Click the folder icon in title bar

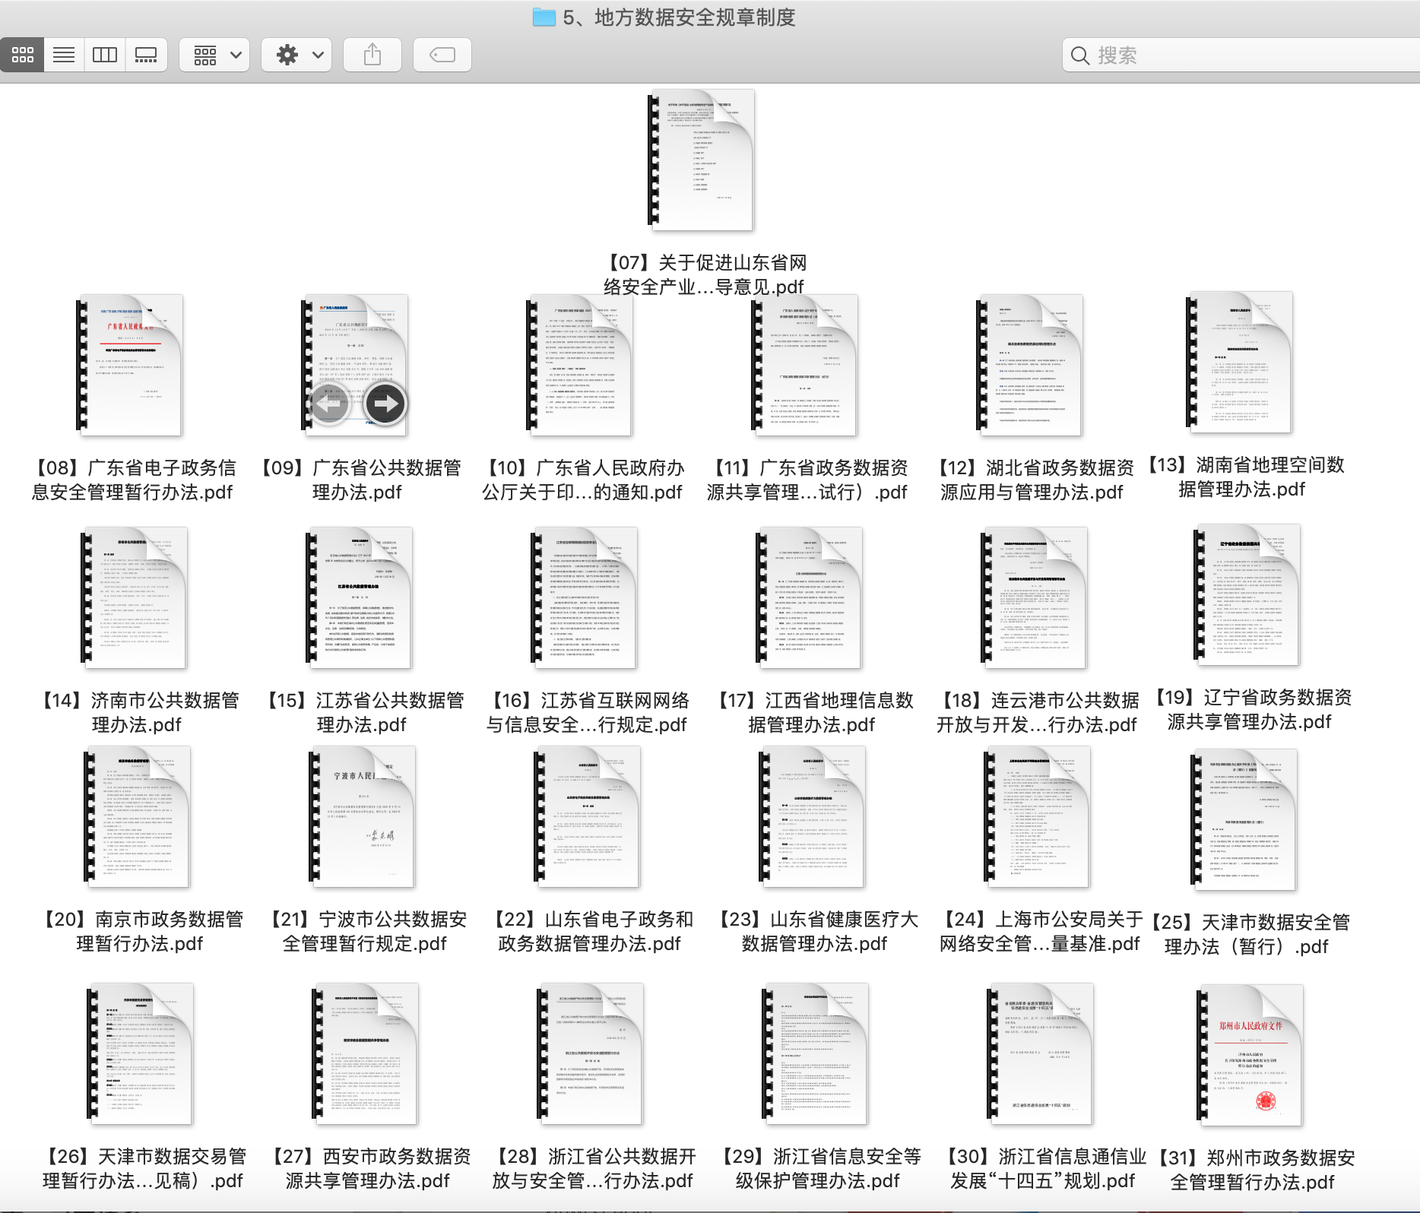point(544,17)
